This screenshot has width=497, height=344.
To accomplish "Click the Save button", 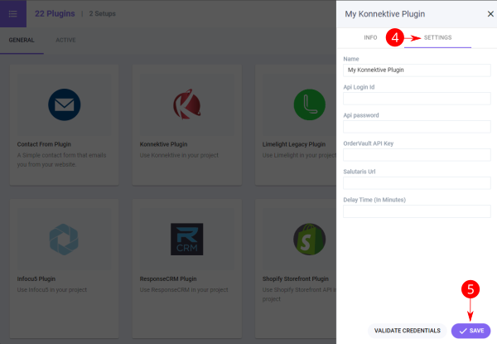I will point(470,331).
